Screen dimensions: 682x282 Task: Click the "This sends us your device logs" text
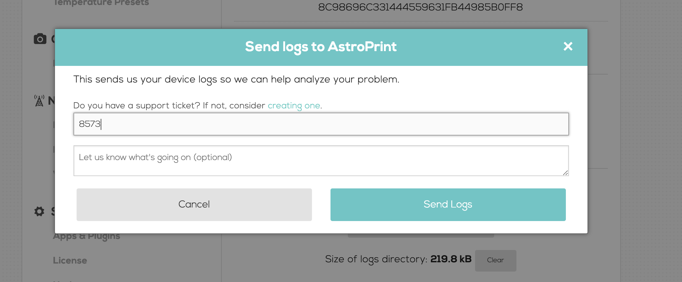[236, 79]
